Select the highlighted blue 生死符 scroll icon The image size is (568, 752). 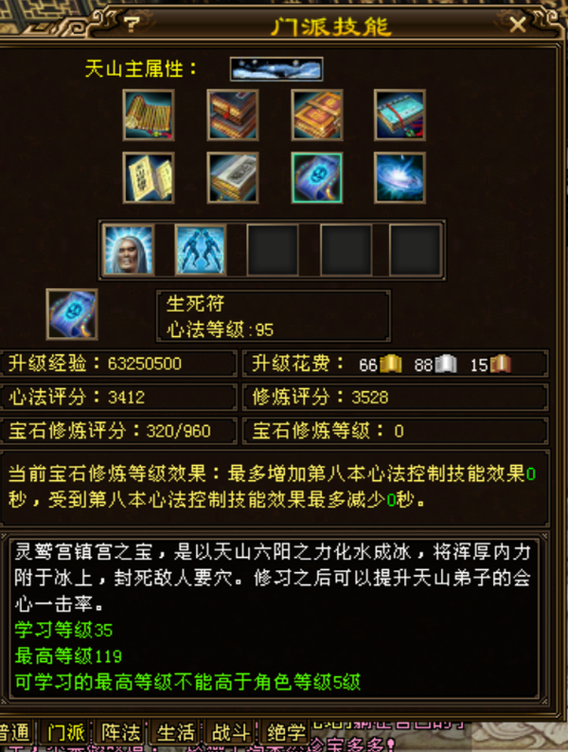pyautogui.click(x=317, y=178)
